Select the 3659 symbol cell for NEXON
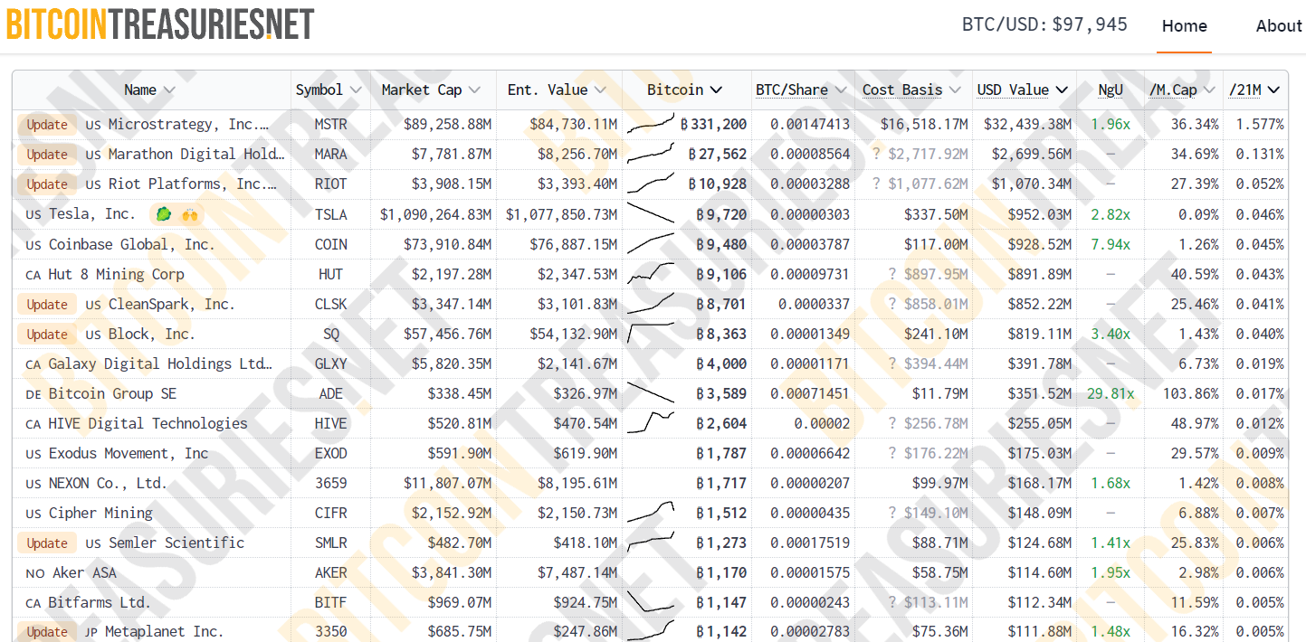The width and height of the screenshot is (1306, 642). coord(330,483)
